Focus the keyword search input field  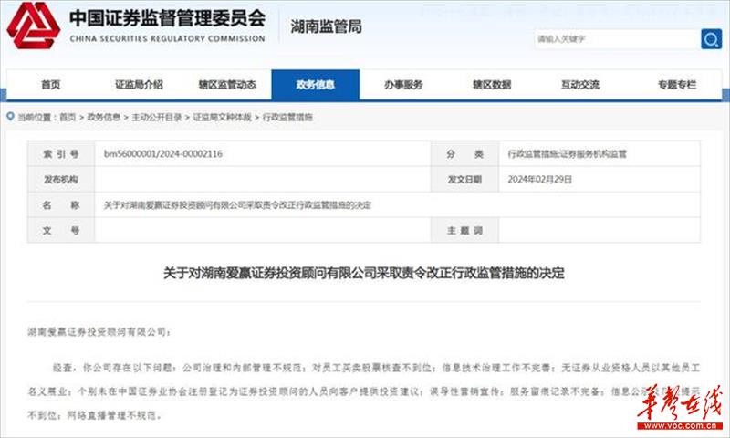point(617,39)
